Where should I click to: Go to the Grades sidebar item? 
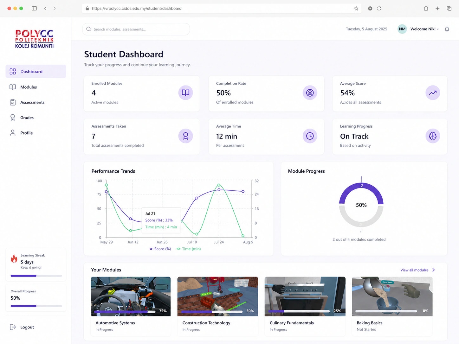coord(36,118)
